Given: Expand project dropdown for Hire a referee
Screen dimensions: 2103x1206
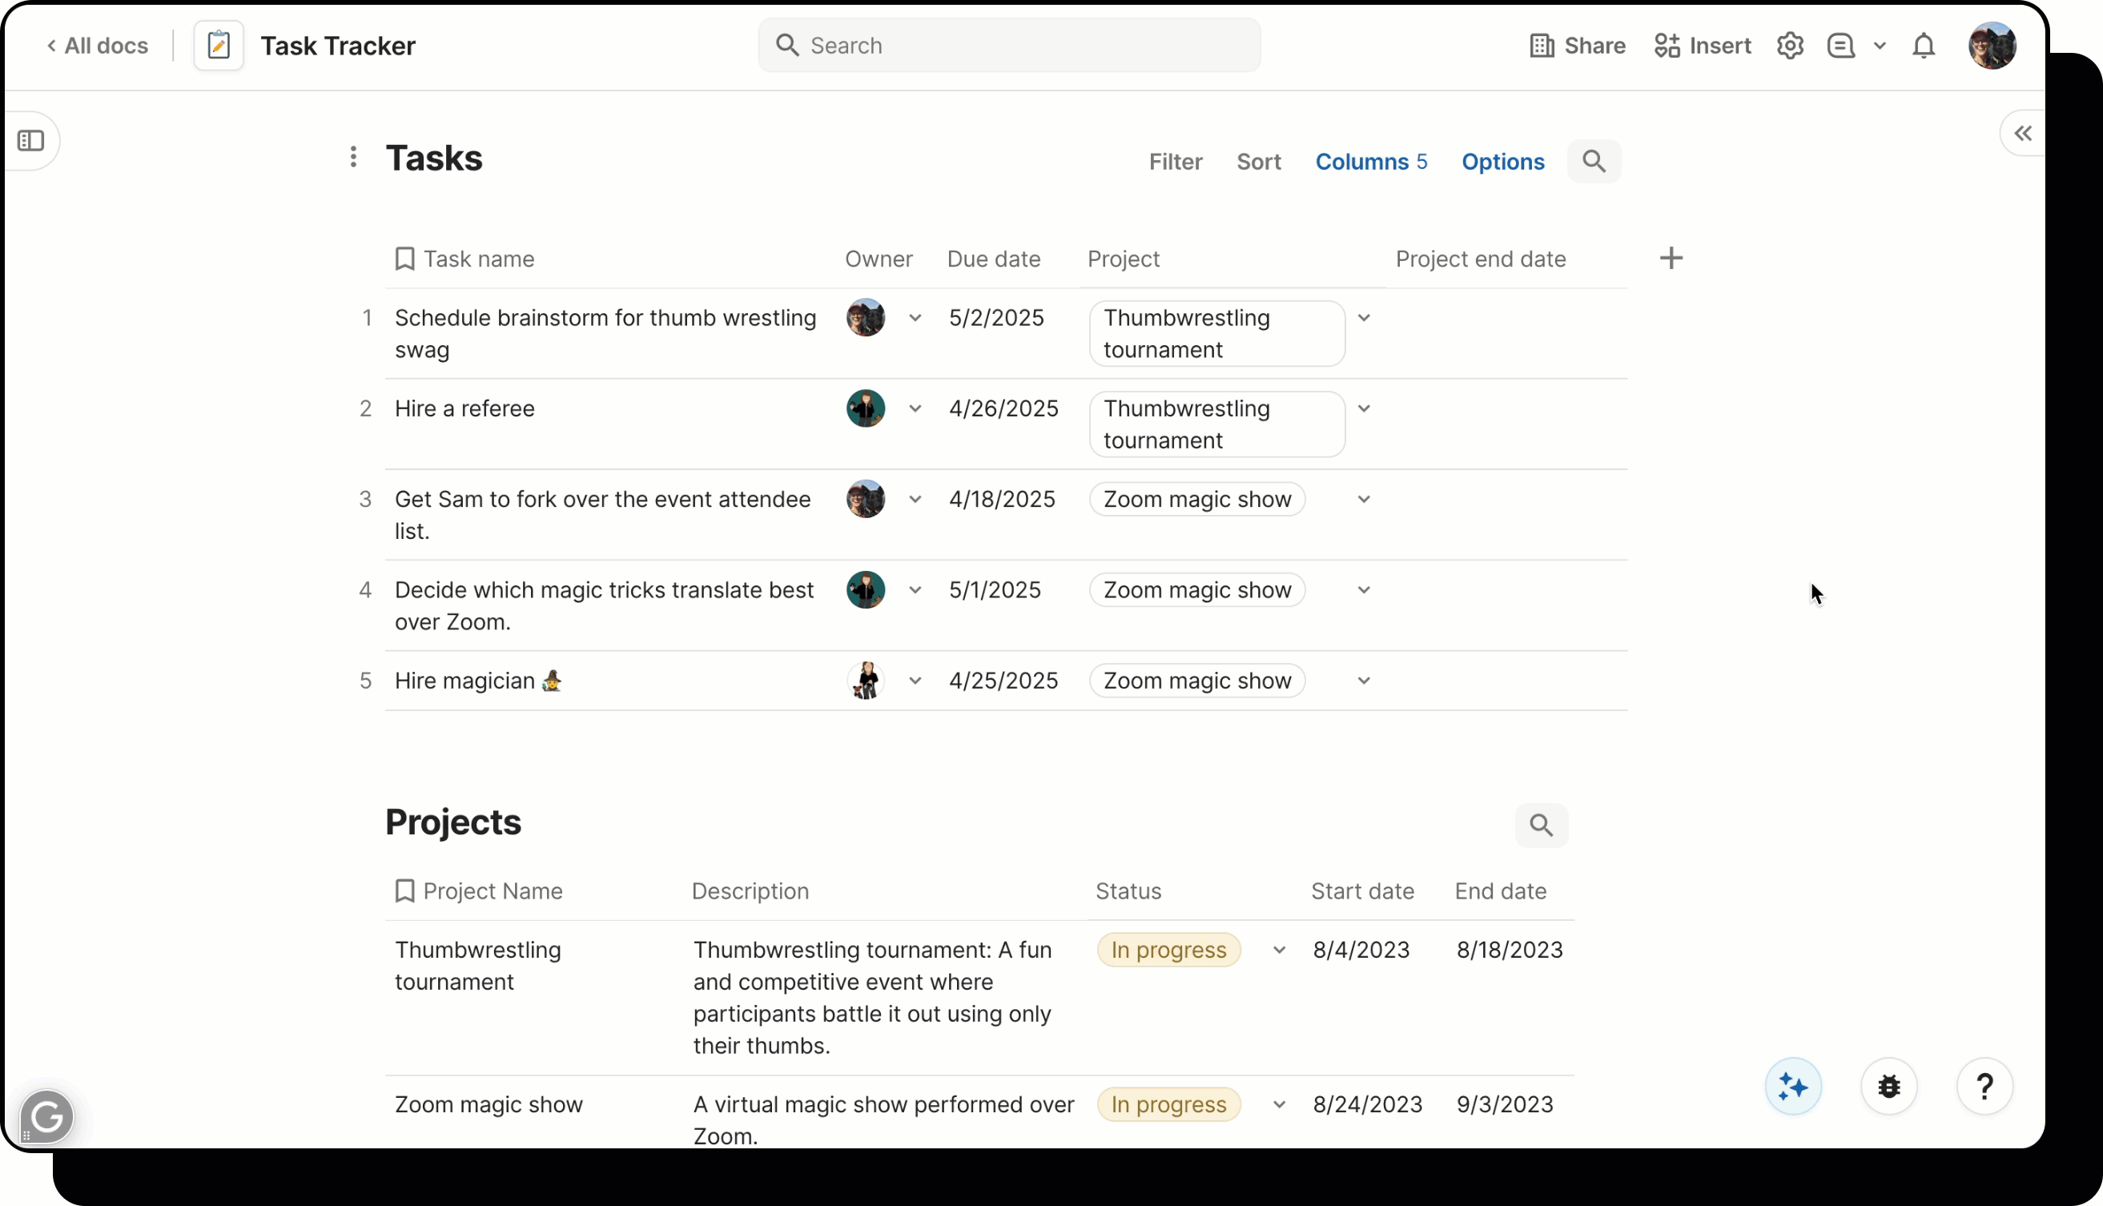Looking at the screenshot, I should click(x=1363, y=409).
